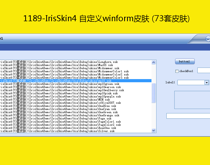Click the wide text box under the group panel
210x165 pixels.
tap(188, 116)
